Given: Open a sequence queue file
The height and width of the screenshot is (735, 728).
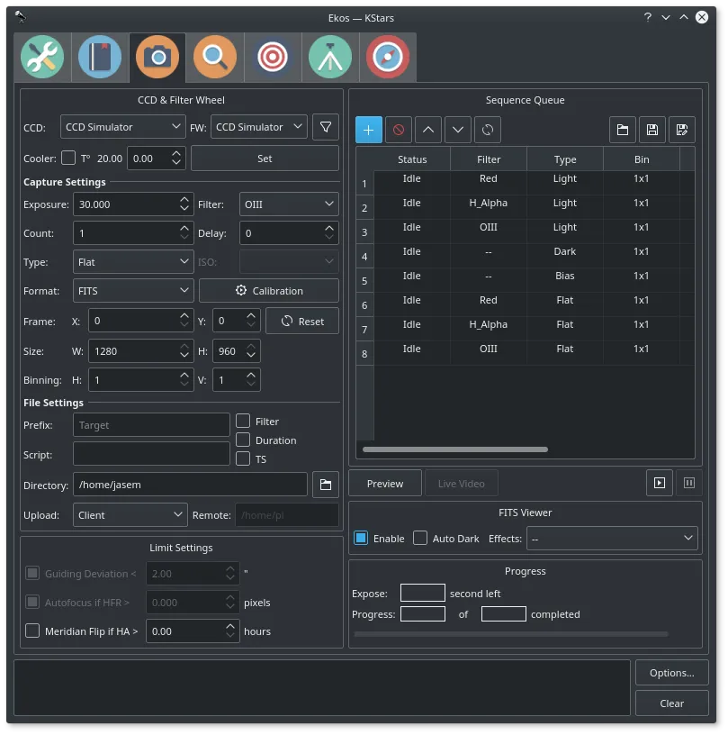Looking at the screenshot, I should pyautogui.click(x=622, y=130).
